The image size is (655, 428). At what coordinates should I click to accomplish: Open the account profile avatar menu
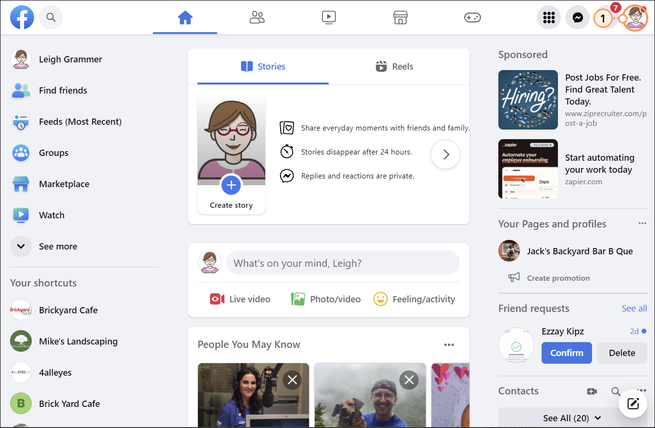[636, 18]
